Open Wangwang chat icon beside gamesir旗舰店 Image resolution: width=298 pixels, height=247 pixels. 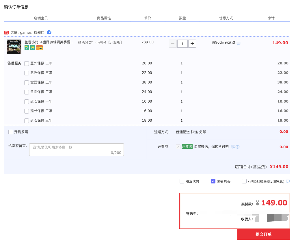49,32
